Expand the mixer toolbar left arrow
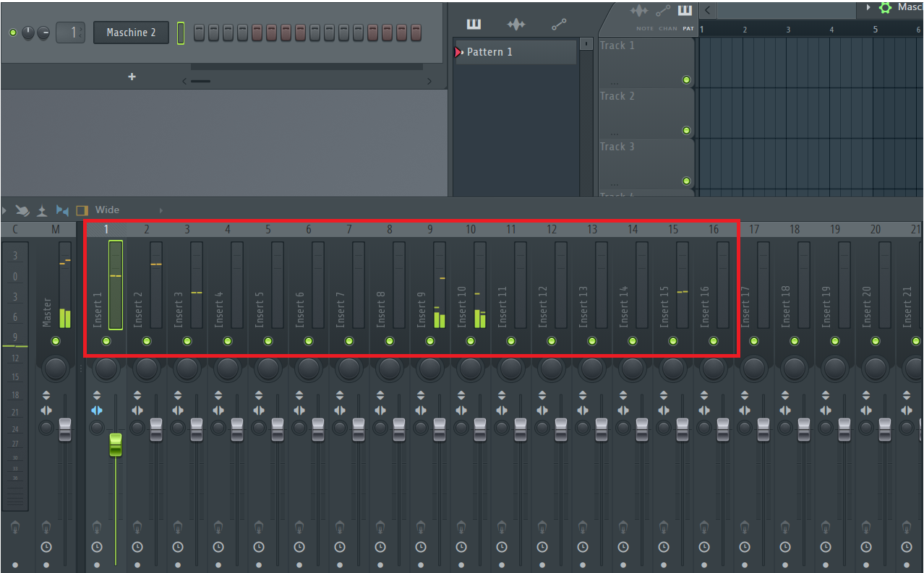Viewport: 924px width, 573px height. click(x=5, y=210)
